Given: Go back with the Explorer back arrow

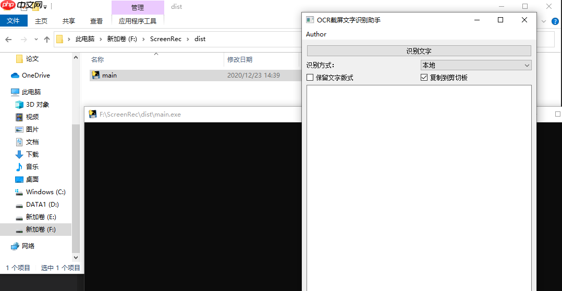Looking at the screenshot, I should (8, 40).
